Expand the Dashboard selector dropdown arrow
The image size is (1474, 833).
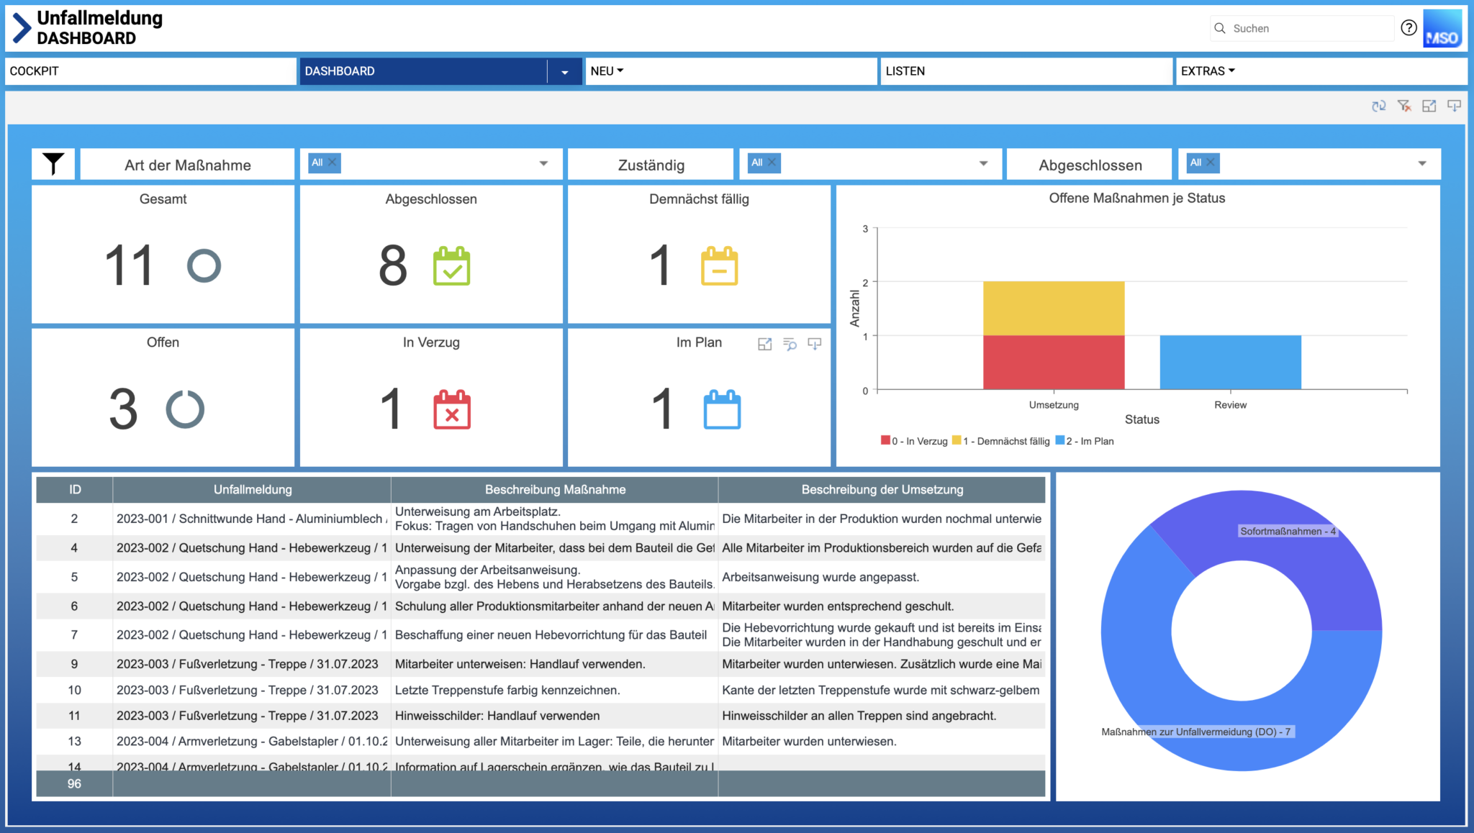tap(566, 71)
